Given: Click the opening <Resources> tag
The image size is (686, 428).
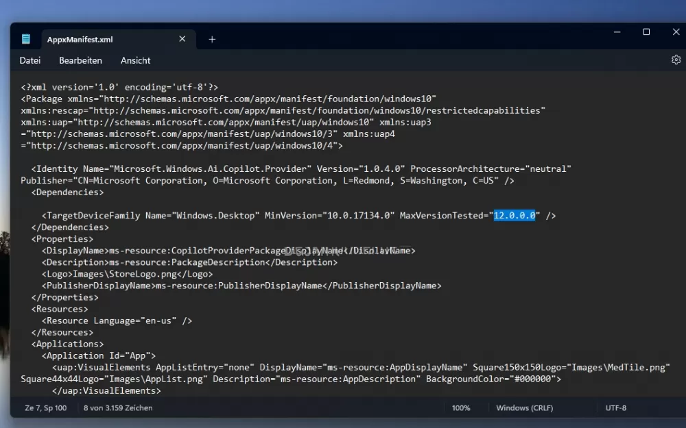Looking at the screenshot, I should [60, 310].
